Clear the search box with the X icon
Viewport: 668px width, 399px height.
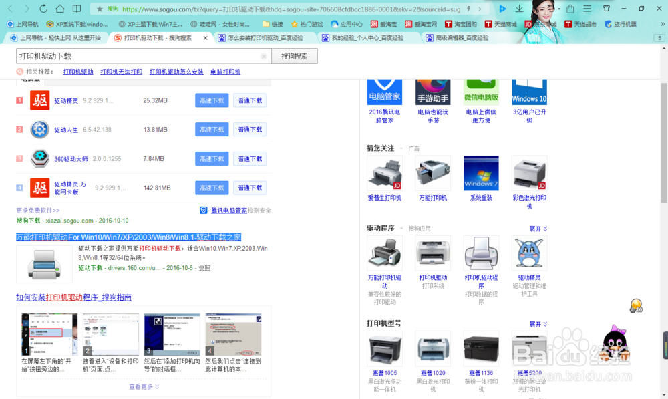click(x=264, y=56)
